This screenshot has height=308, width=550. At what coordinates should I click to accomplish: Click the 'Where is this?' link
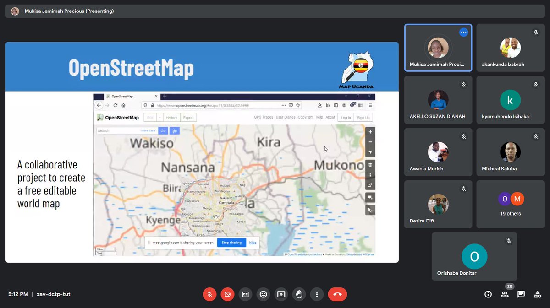[x=148, y=130]
